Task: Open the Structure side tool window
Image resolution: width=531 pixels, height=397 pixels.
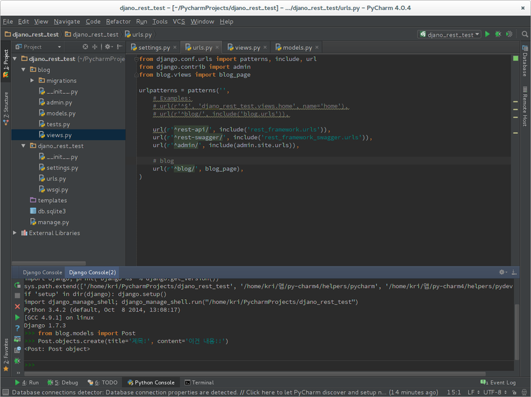Action: point(6,108)
